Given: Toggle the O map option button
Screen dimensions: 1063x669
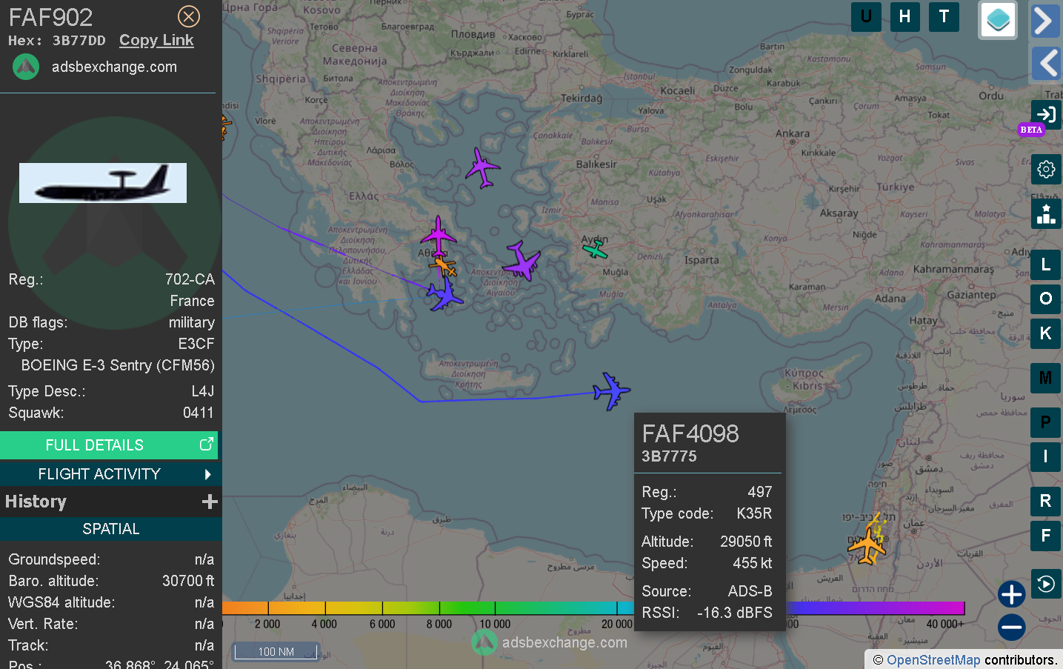Looking at the screenshot, I should pos(1045,299).
